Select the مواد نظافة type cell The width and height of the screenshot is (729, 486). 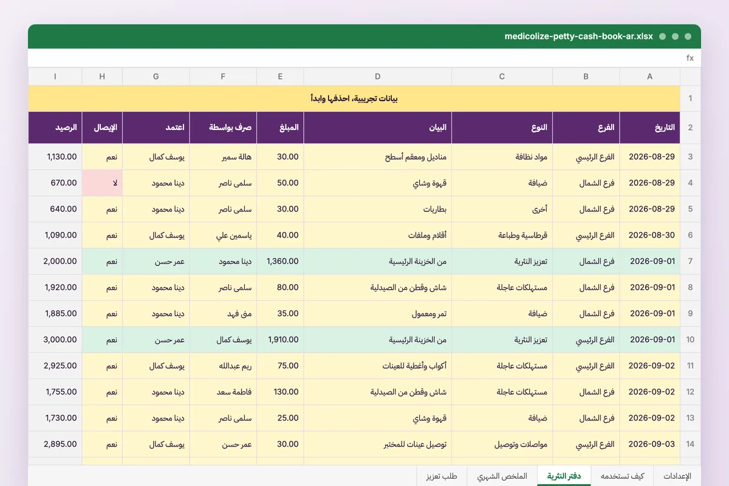pyautogui.click(x=502, y=157)
